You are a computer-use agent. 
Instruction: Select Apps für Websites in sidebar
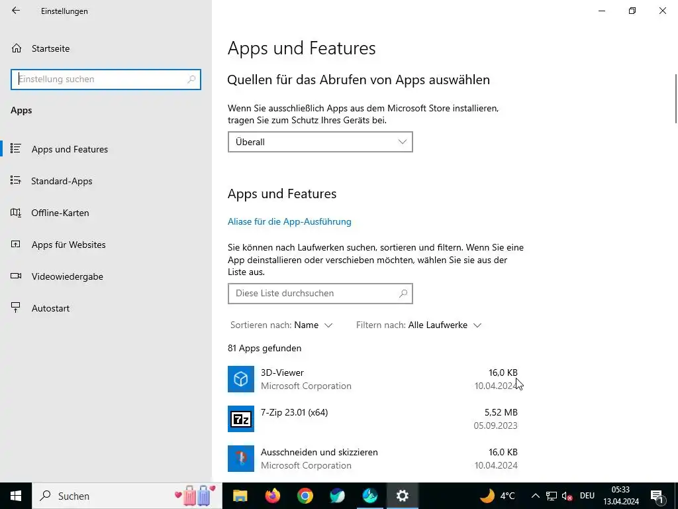(68, 245)
